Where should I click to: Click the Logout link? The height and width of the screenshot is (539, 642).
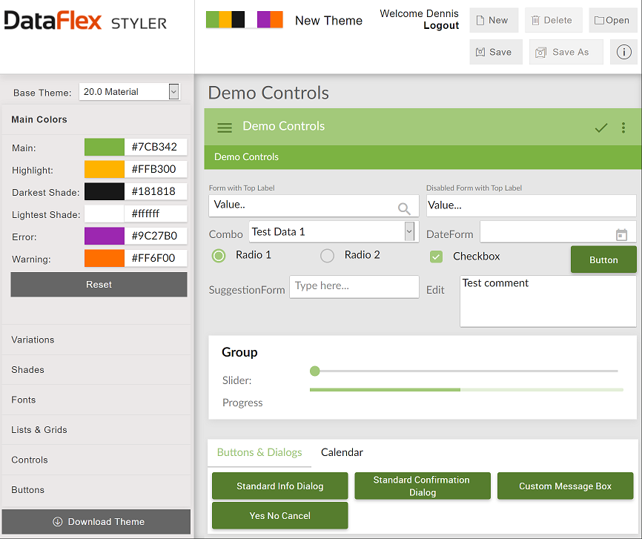click(441, 25)
